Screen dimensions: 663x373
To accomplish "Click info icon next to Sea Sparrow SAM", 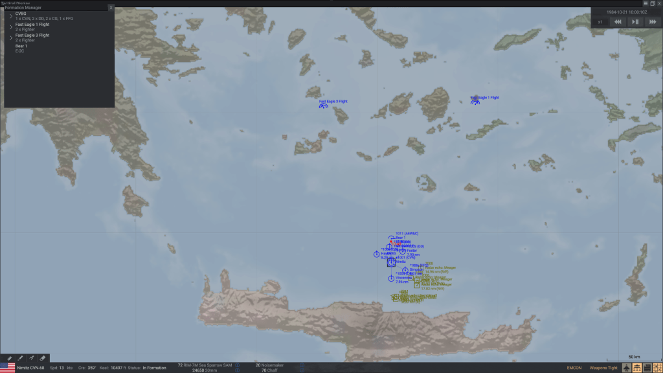I will click(x=237, y=365).
